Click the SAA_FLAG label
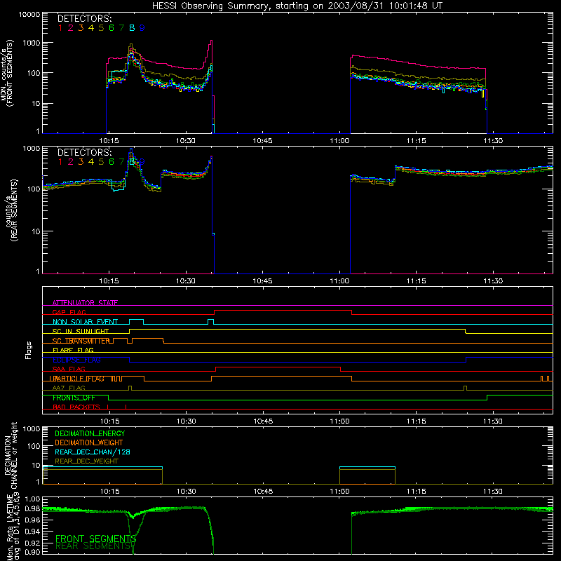Image resolution: width=561 pixels, height=561 pixels. pos(69,369)
